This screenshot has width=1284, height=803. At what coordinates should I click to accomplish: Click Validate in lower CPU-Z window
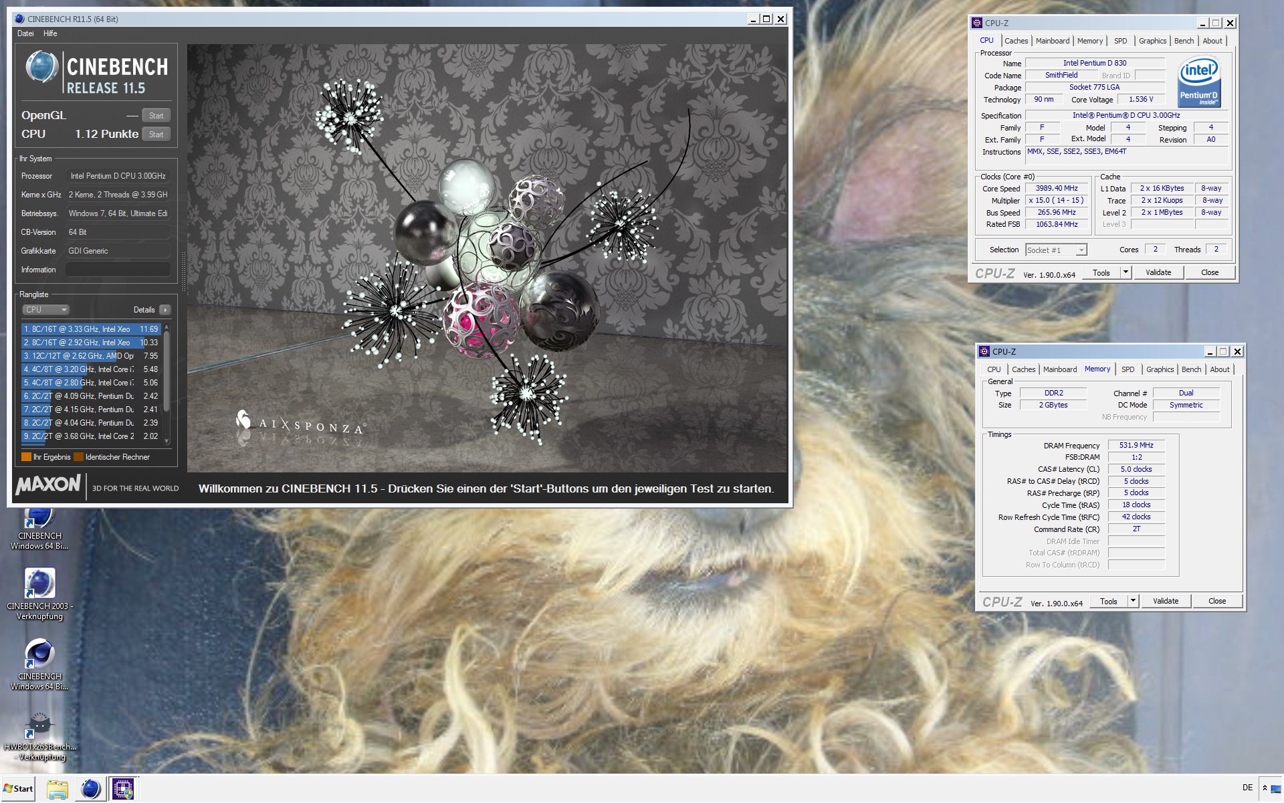[1166, 601]
